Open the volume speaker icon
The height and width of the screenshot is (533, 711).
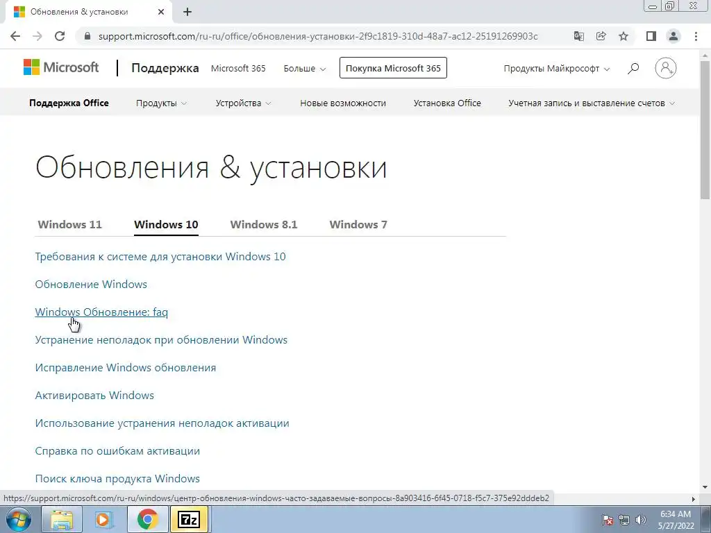[x=641, y=520]
